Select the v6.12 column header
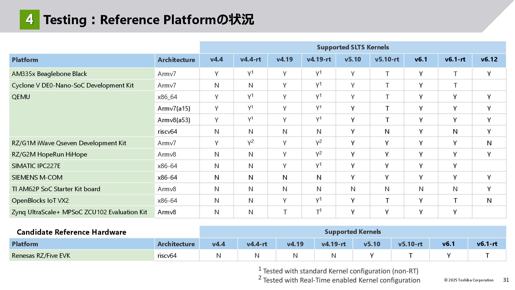The width and height of the screenshot is (515, 290). pyautogui.click(x=489, y=60)
